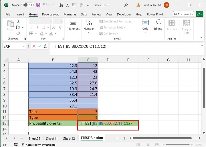The height and width of the screenshot is (147, 206).
Task: Click the Comments button
Action: click(x=183, y=14)
